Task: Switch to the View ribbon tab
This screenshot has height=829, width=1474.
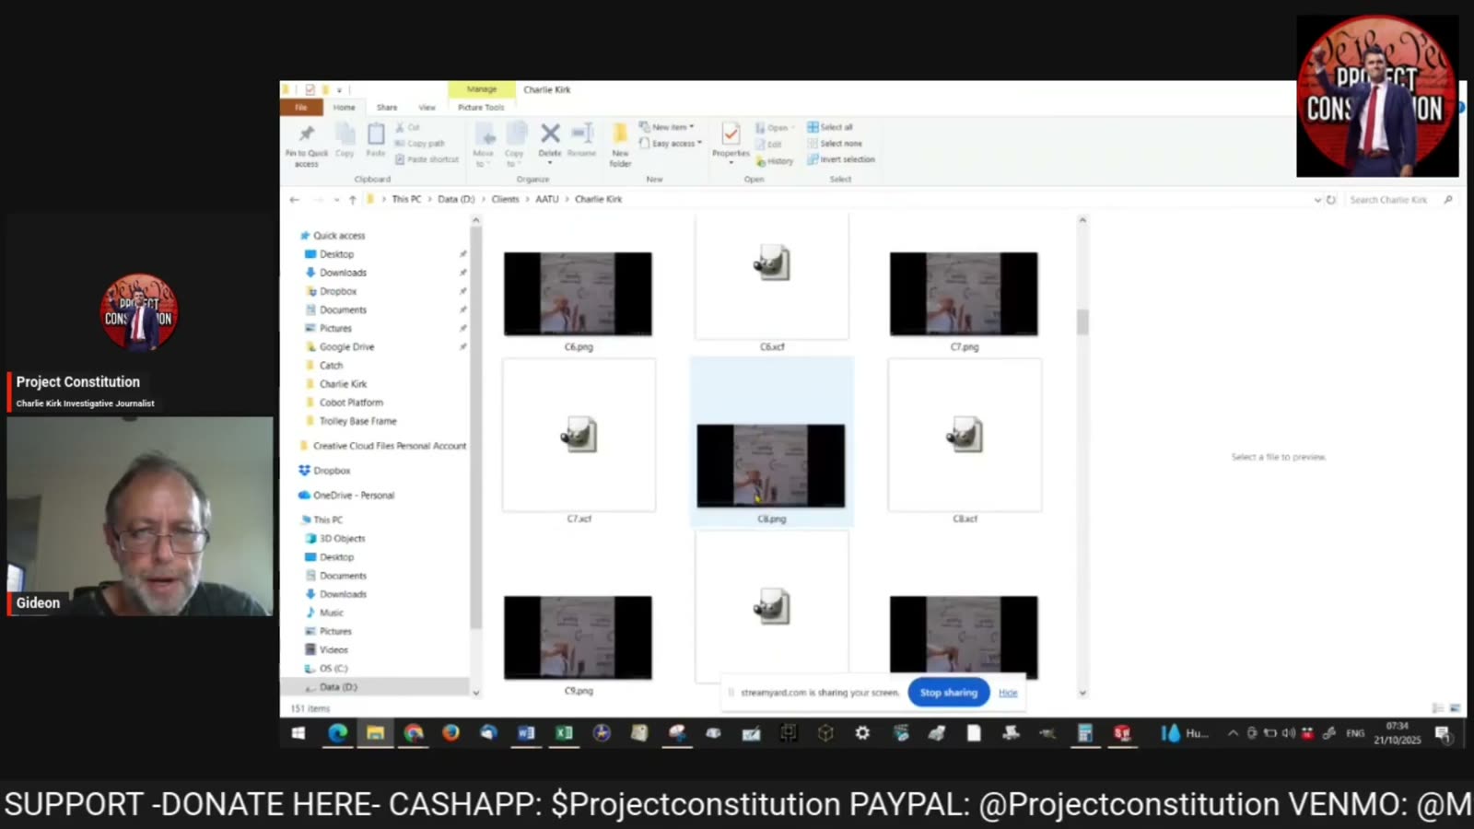Action: pyautogui.click(x=427, y=107)
